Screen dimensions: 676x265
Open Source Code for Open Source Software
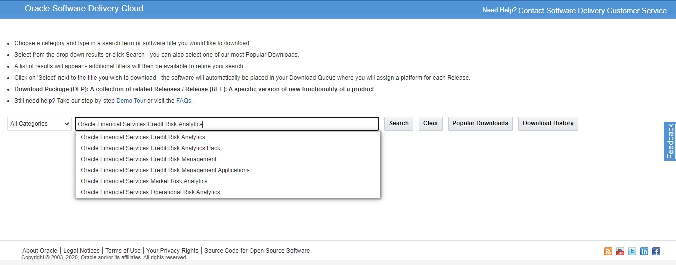point(257,251)
